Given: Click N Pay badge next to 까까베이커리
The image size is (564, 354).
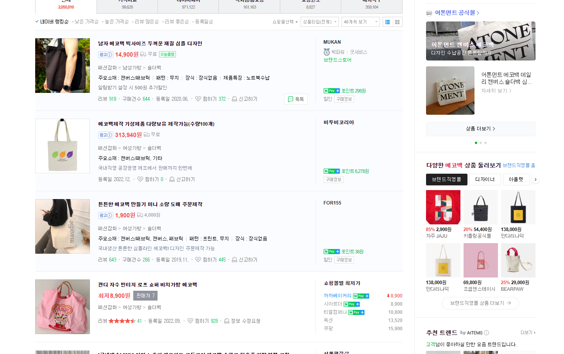Looking at the screenshot, I should pos(361,296).
